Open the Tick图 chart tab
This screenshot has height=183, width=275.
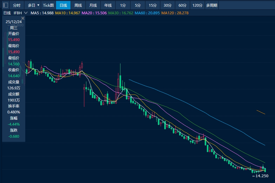48,5
